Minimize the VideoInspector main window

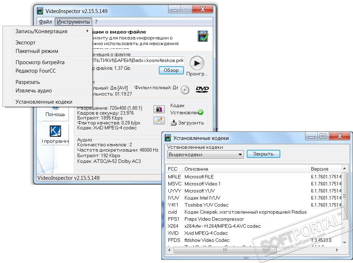pyautogui.click(x=174, y=10)
